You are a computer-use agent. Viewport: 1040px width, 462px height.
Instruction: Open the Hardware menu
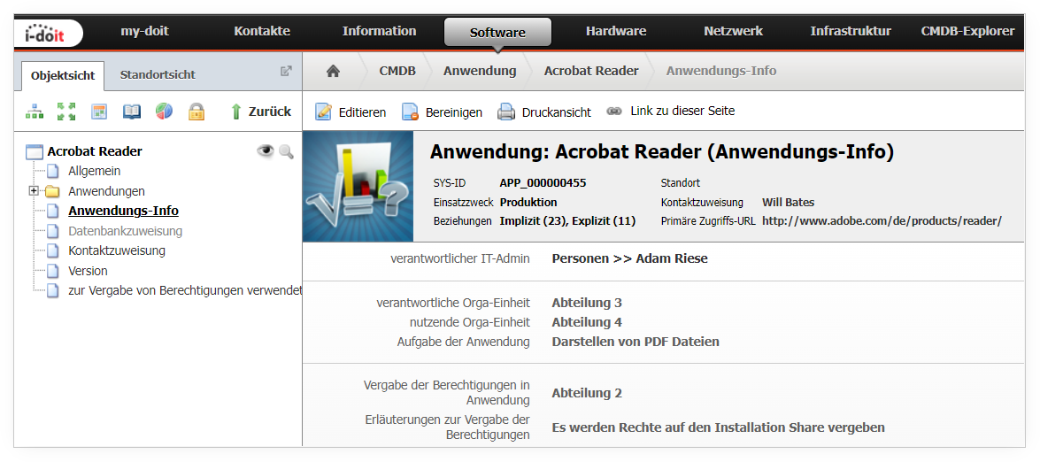616,31
